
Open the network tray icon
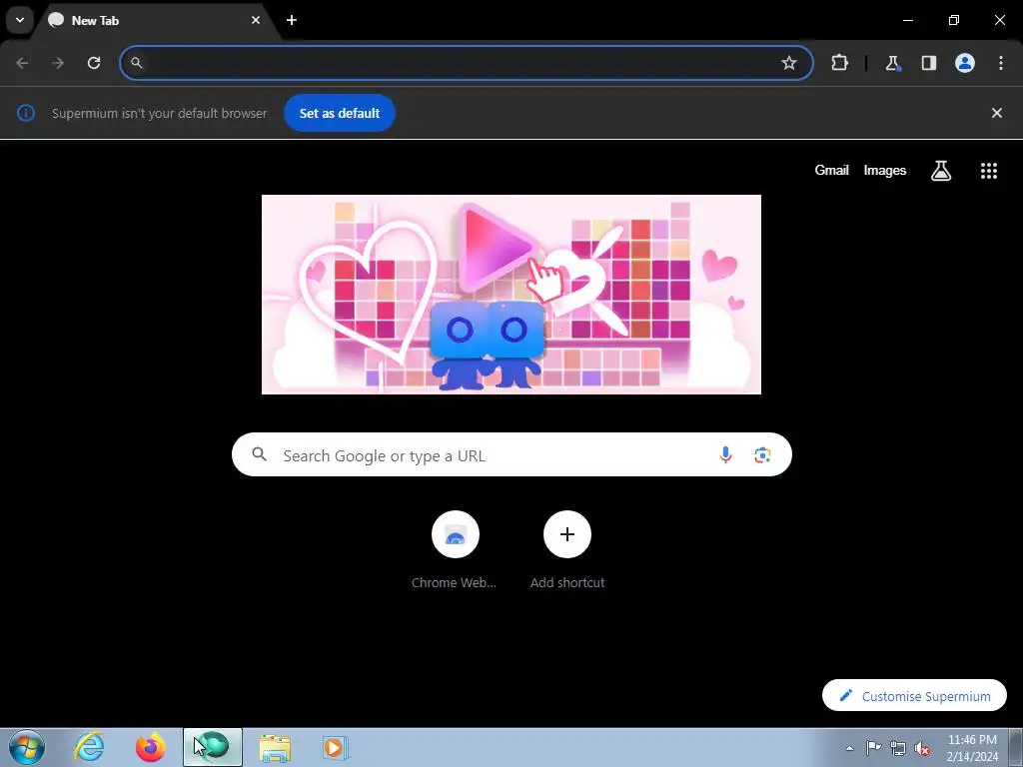(x=898, y=748)
